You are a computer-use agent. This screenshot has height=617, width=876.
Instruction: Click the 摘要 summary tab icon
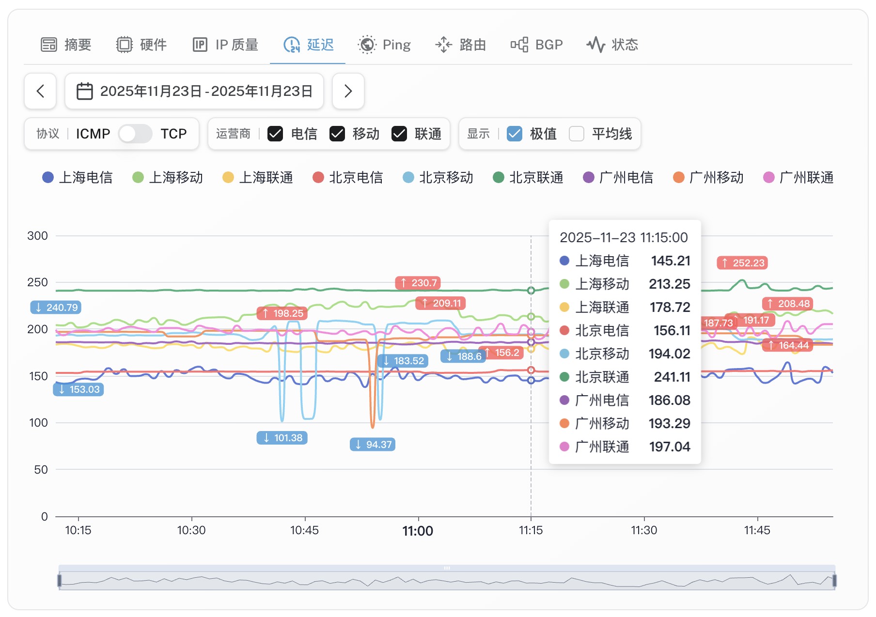[x=49, y=45]
